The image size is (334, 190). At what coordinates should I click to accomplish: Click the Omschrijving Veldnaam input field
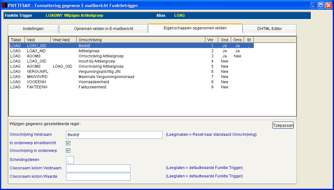[114, 135]
